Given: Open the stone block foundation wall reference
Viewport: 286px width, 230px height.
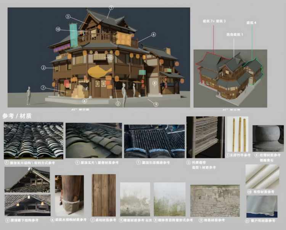Looking at the screenshot, I should (x=215, y=201).
